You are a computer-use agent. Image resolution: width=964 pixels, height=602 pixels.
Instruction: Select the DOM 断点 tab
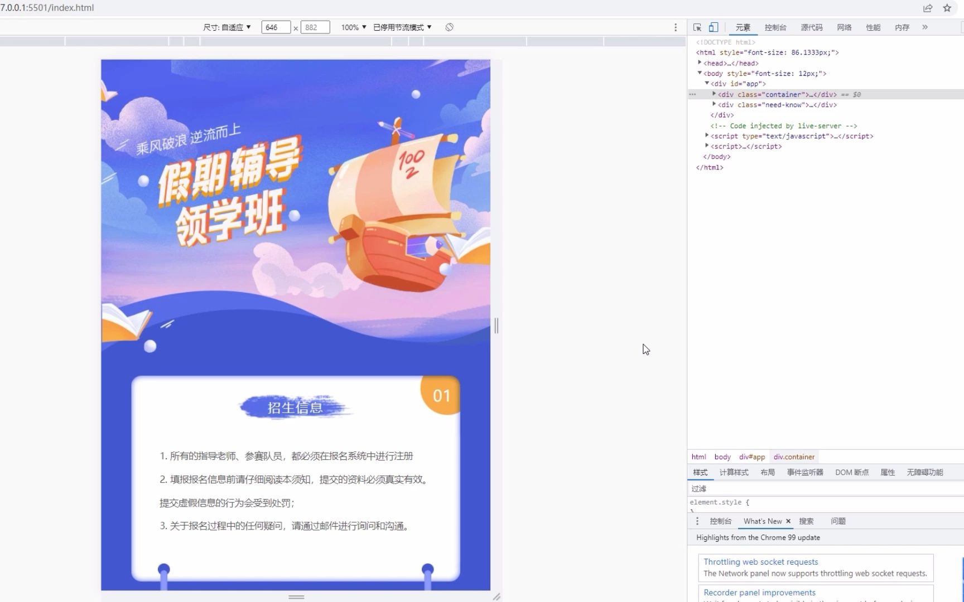tap(852, 473)
